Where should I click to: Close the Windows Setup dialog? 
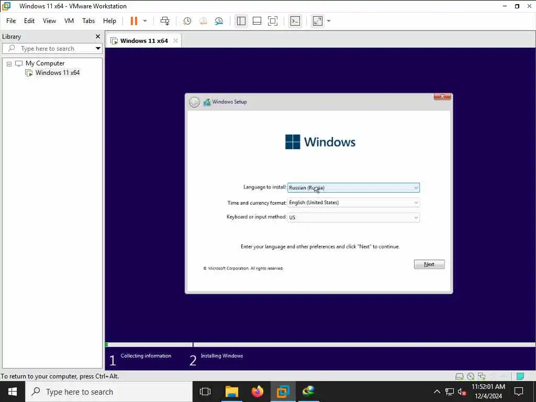click(x=442, y=97)
